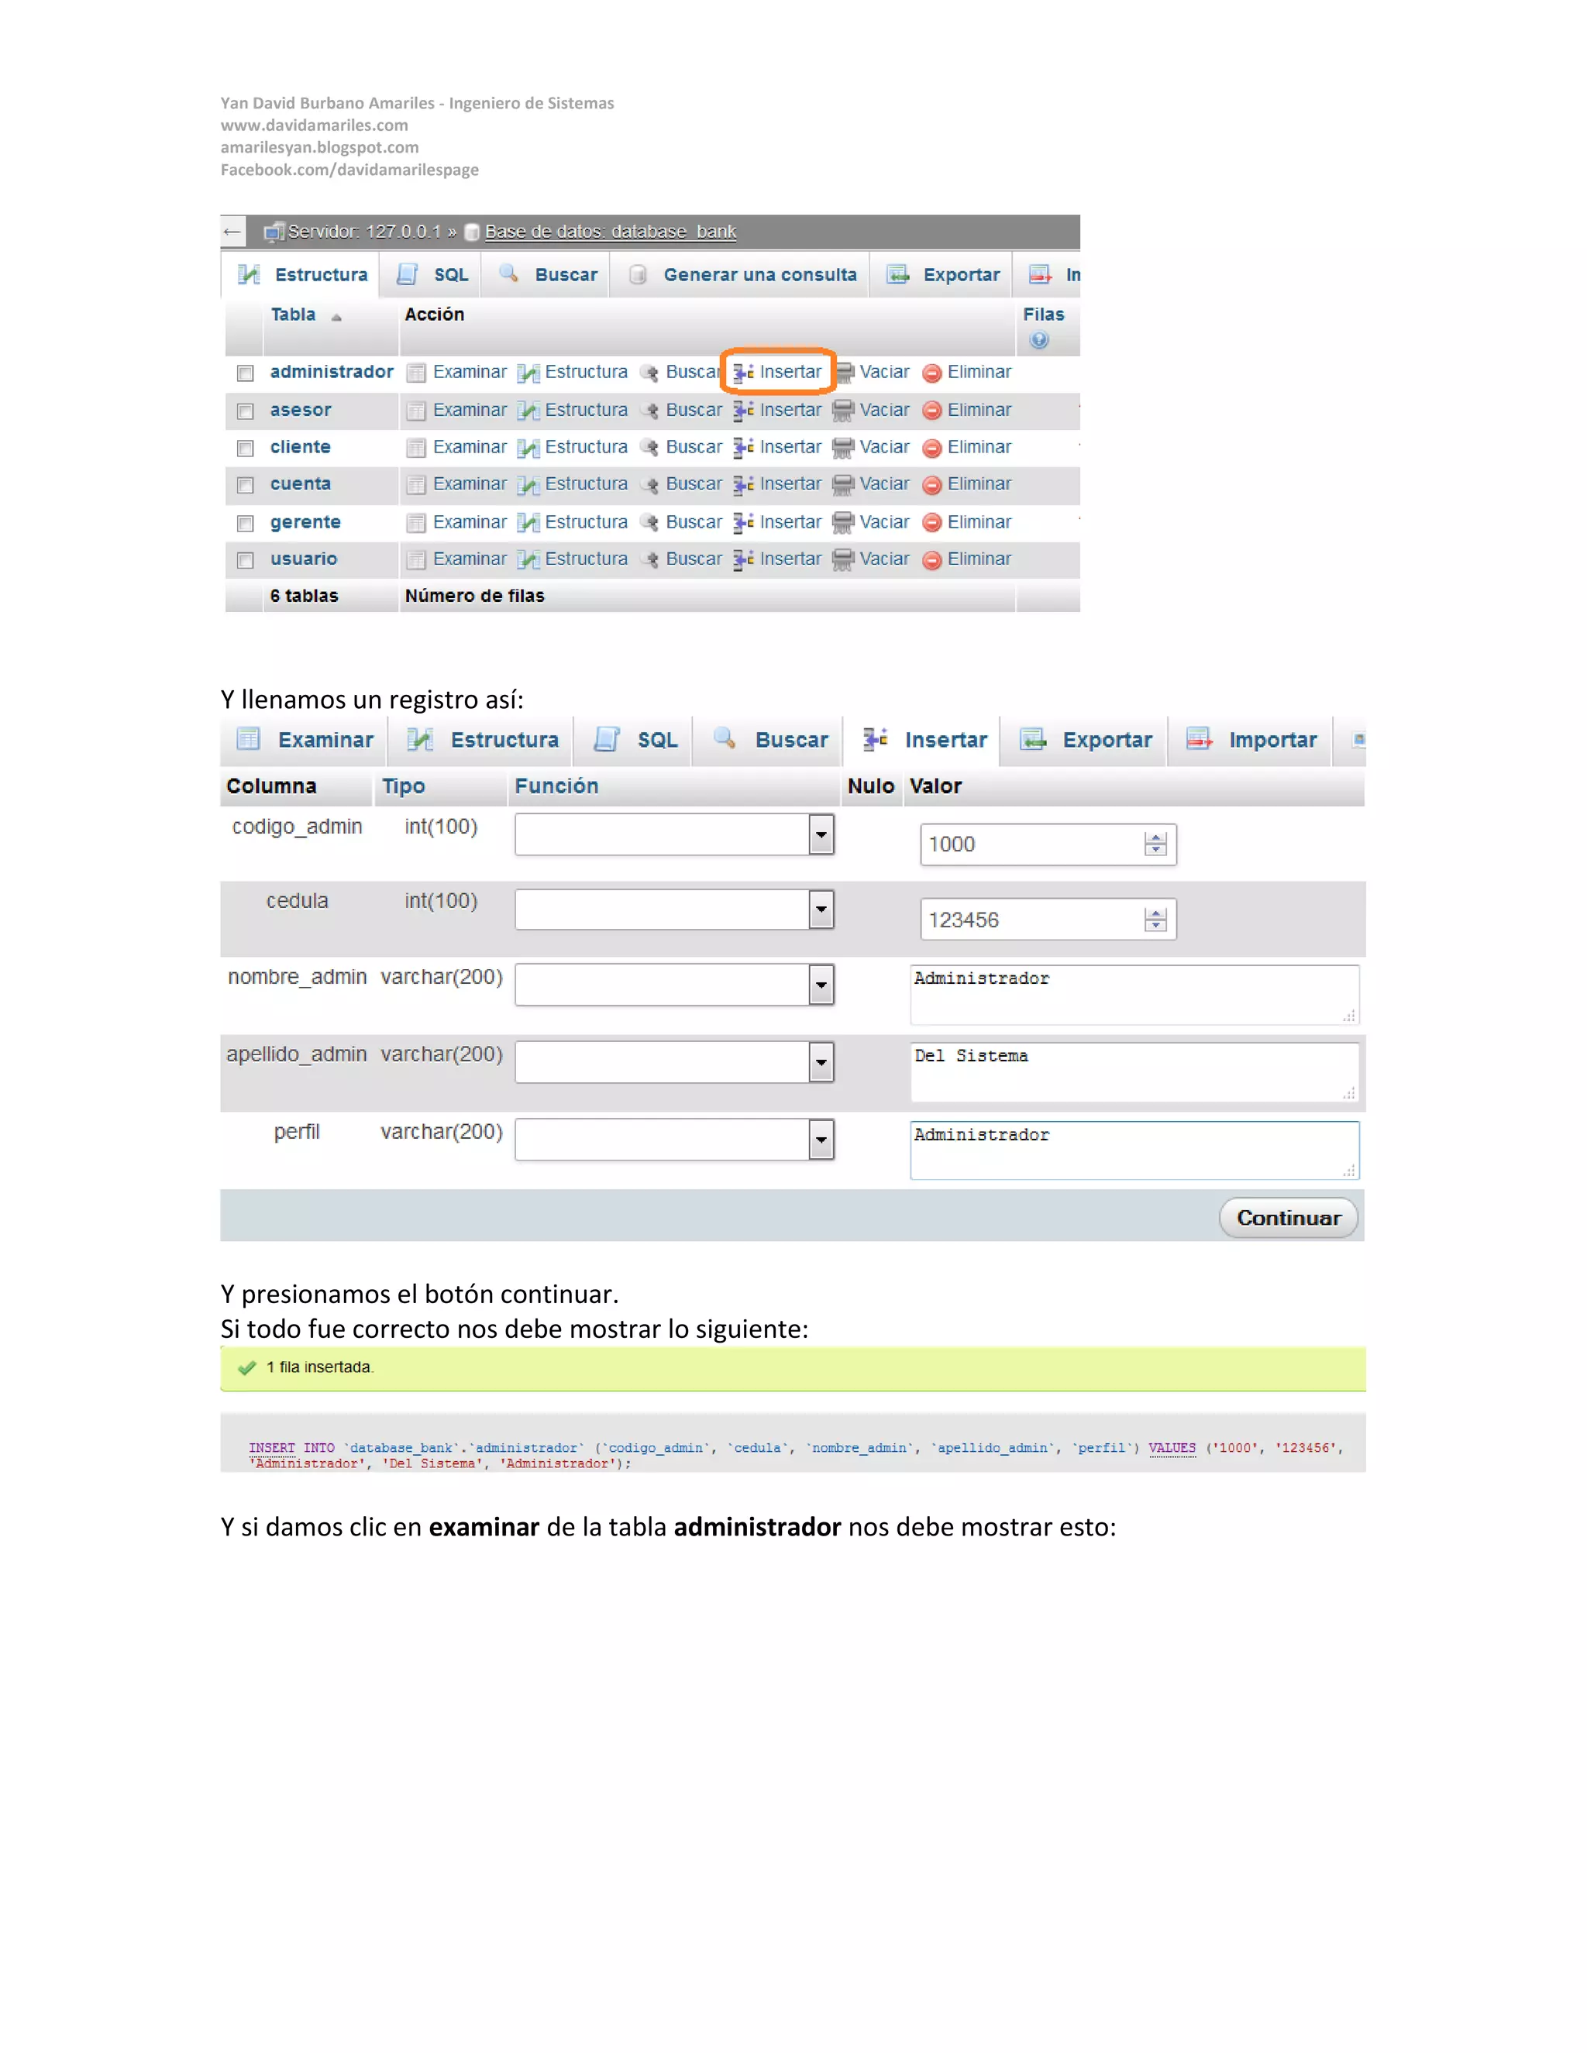Select the usuario table checkbox

tap(246, 560)
